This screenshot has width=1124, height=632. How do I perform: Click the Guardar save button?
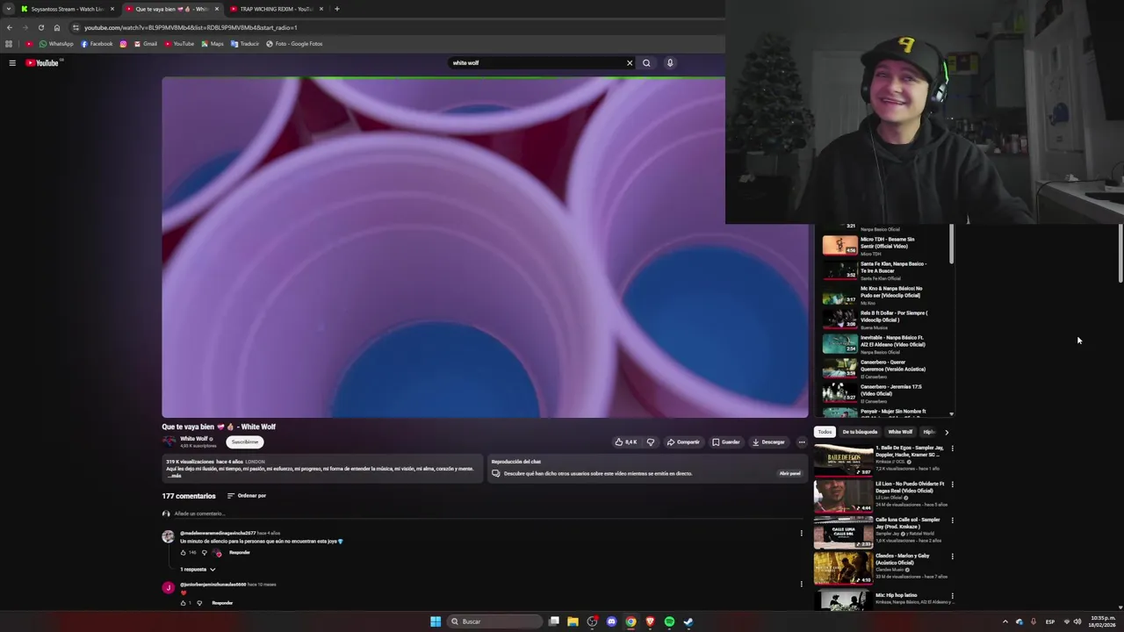726,442
